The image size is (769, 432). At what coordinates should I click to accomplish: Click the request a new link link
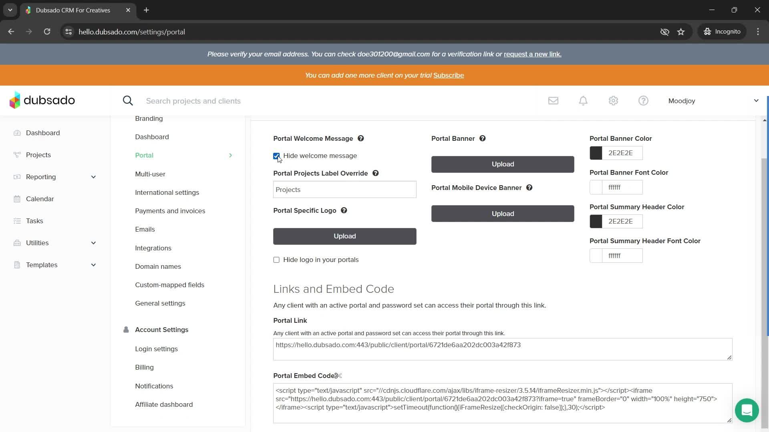[x=532, y=54]
